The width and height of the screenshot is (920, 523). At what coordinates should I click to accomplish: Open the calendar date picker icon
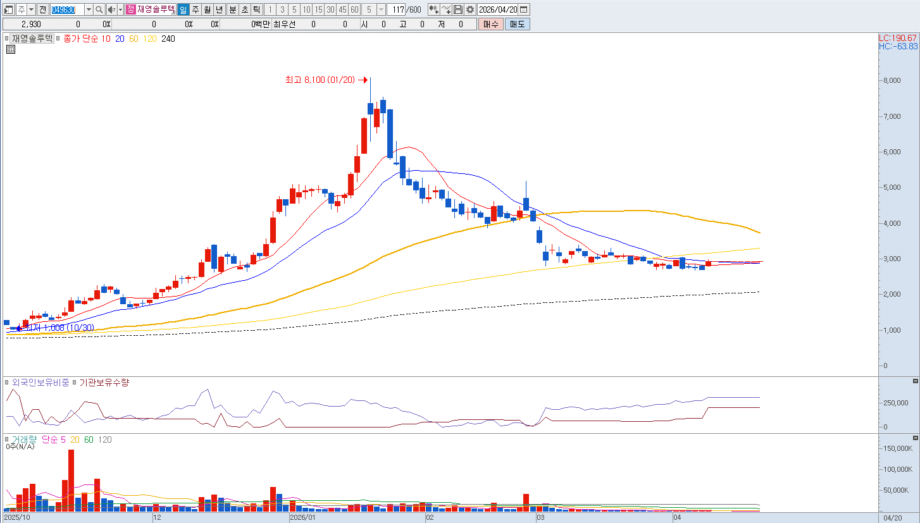[525, 9]
